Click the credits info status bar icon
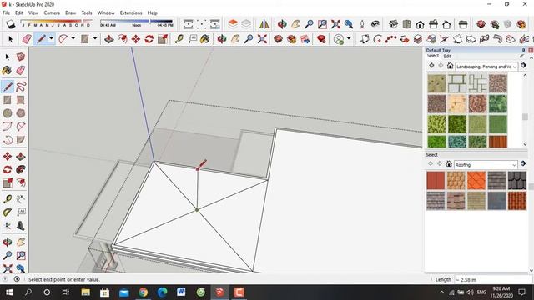This screenshot has height=300, width=534. (x=17, y=279)
